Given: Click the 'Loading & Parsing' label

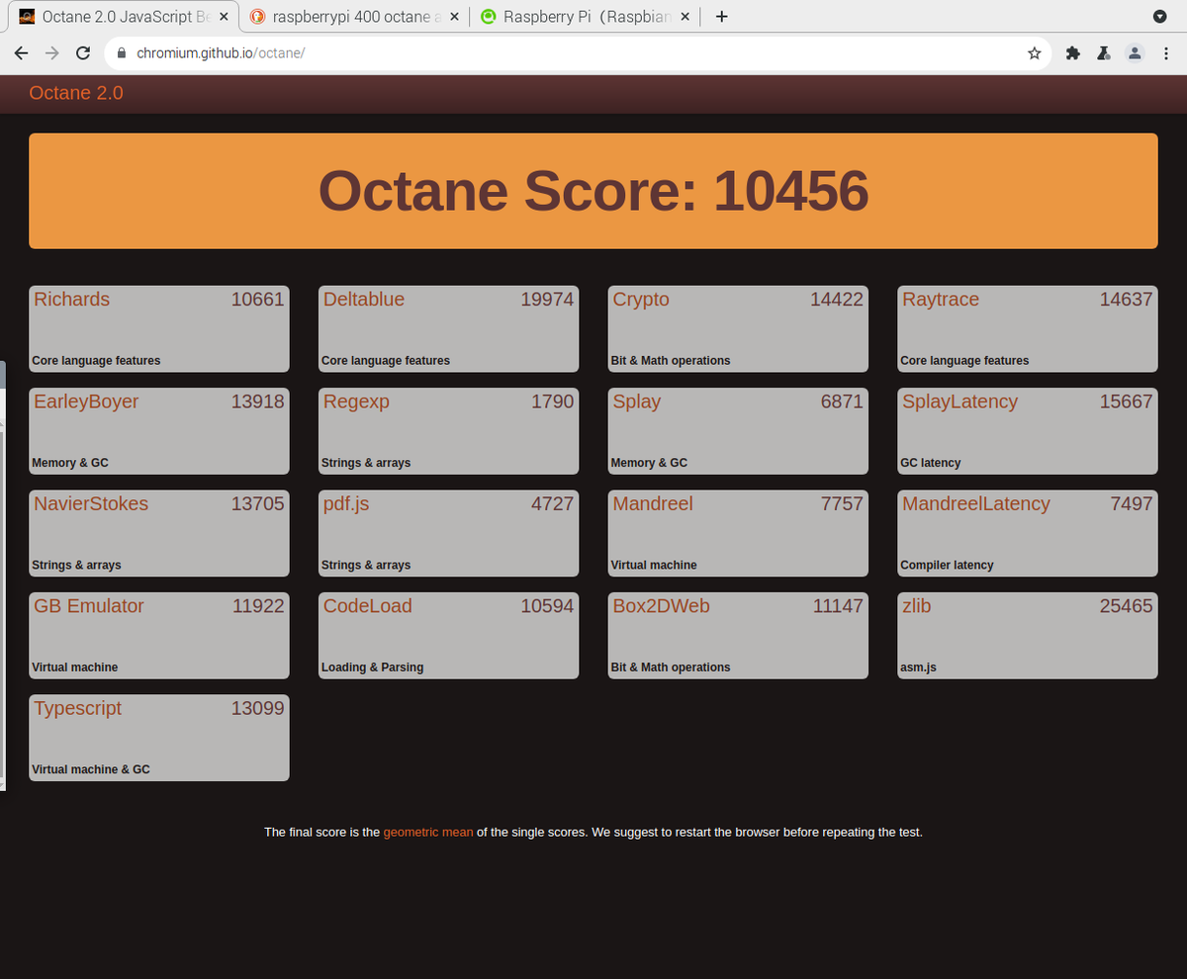Looking at the screenshot, I should coord(372,667).
